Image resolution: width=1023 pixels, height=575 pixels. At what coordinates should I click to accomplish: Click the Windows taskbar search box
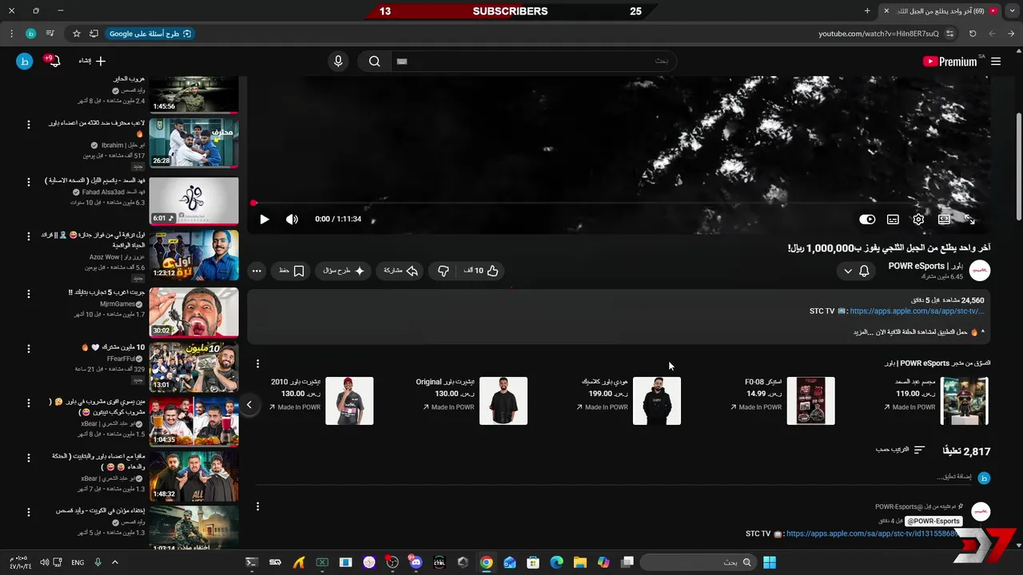(698, 562)
